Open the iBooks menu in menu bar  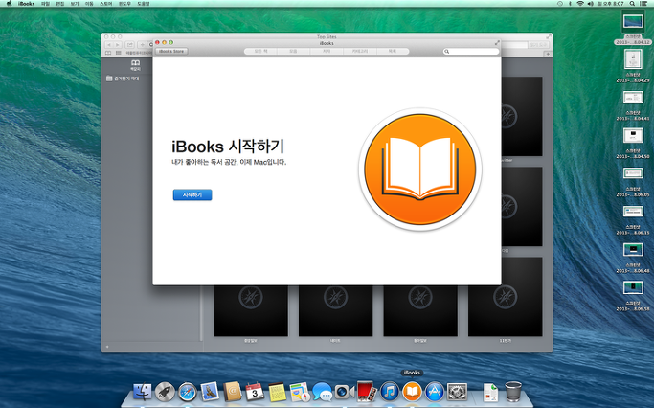(x=26, y=3)
